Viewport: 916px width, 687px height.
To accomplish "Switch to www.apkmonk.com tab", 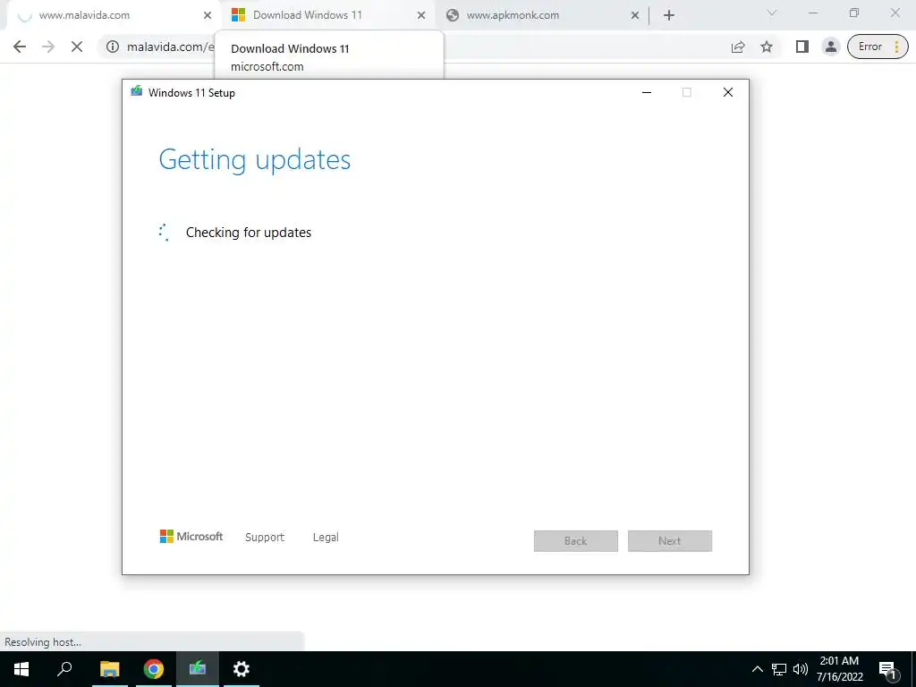I will [541, 15].
